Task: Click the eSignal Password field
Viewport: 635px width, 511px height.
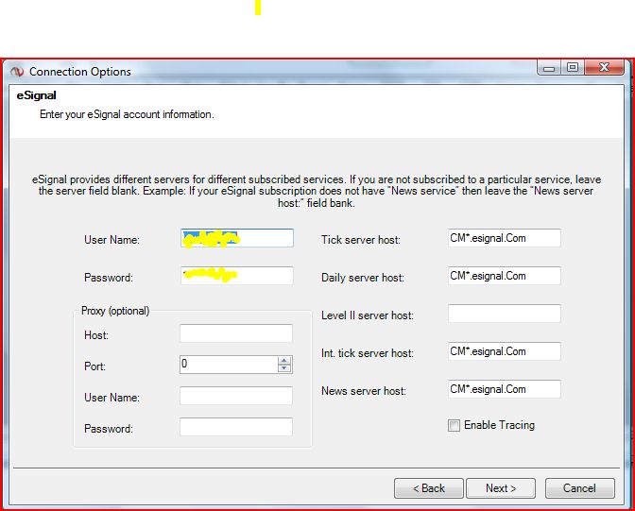Action: pos(237,276)
